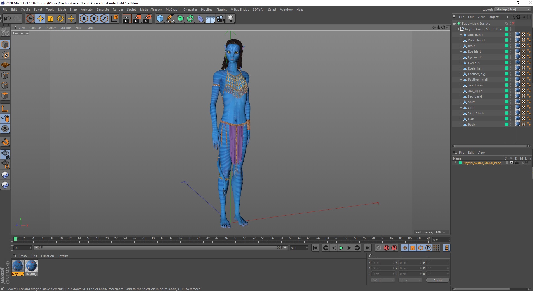Viewport: 533px width, 291px height.
Task: Switch to Polygons mode
Action: click(5, 95)
